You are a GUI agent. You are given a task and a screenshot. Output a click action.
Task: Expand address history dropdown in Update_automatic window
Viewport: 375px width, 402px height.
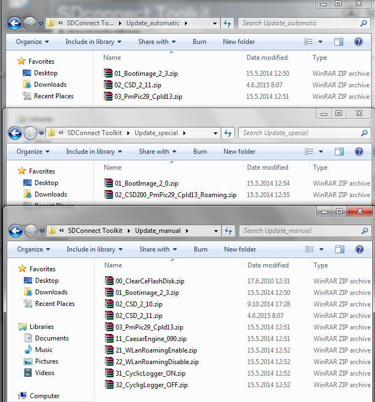tap(215, 24)
